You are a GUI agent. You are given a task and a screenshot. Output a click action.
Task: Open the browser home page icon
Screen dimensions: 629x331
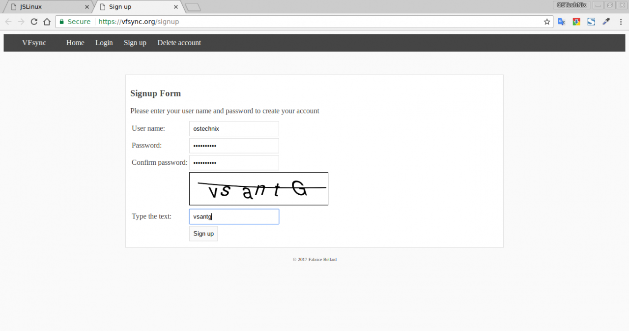coord(47,22)
